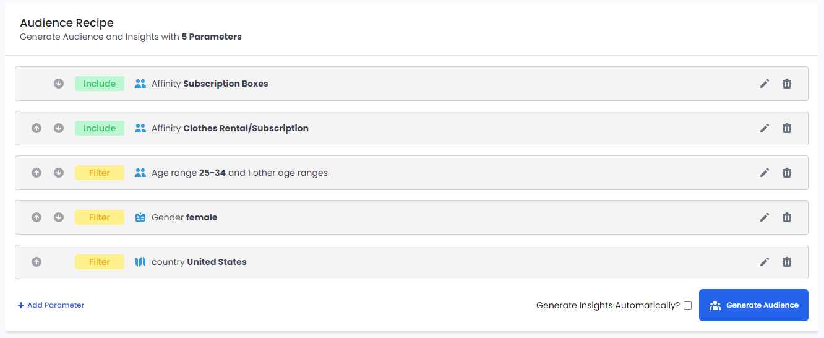Edit the country United States filter

click(x=765, y=262)
